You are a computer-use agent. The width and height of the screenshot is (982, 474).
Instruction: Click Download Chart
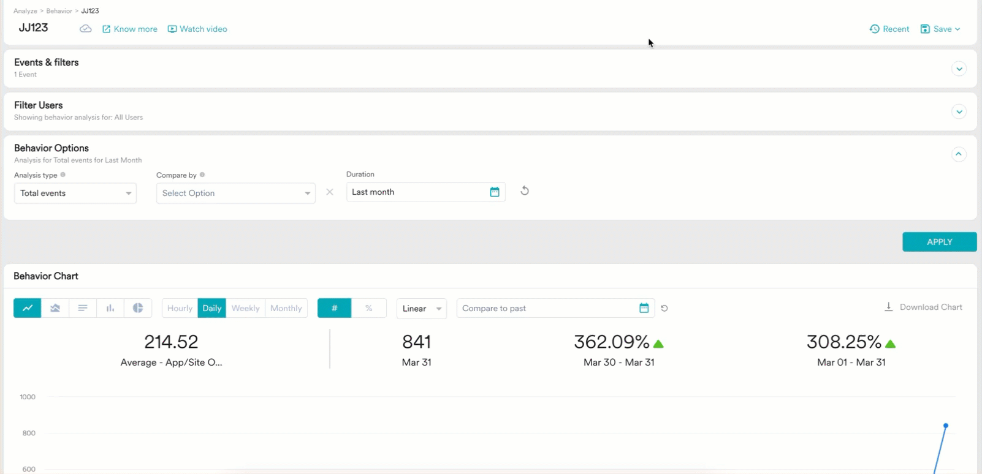[x=923, y=307]
